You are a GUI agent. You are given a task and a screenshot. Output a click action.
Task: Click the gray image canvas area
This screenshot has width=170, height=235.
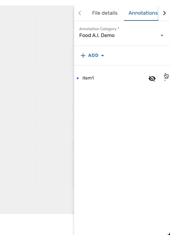pos(37,110)
